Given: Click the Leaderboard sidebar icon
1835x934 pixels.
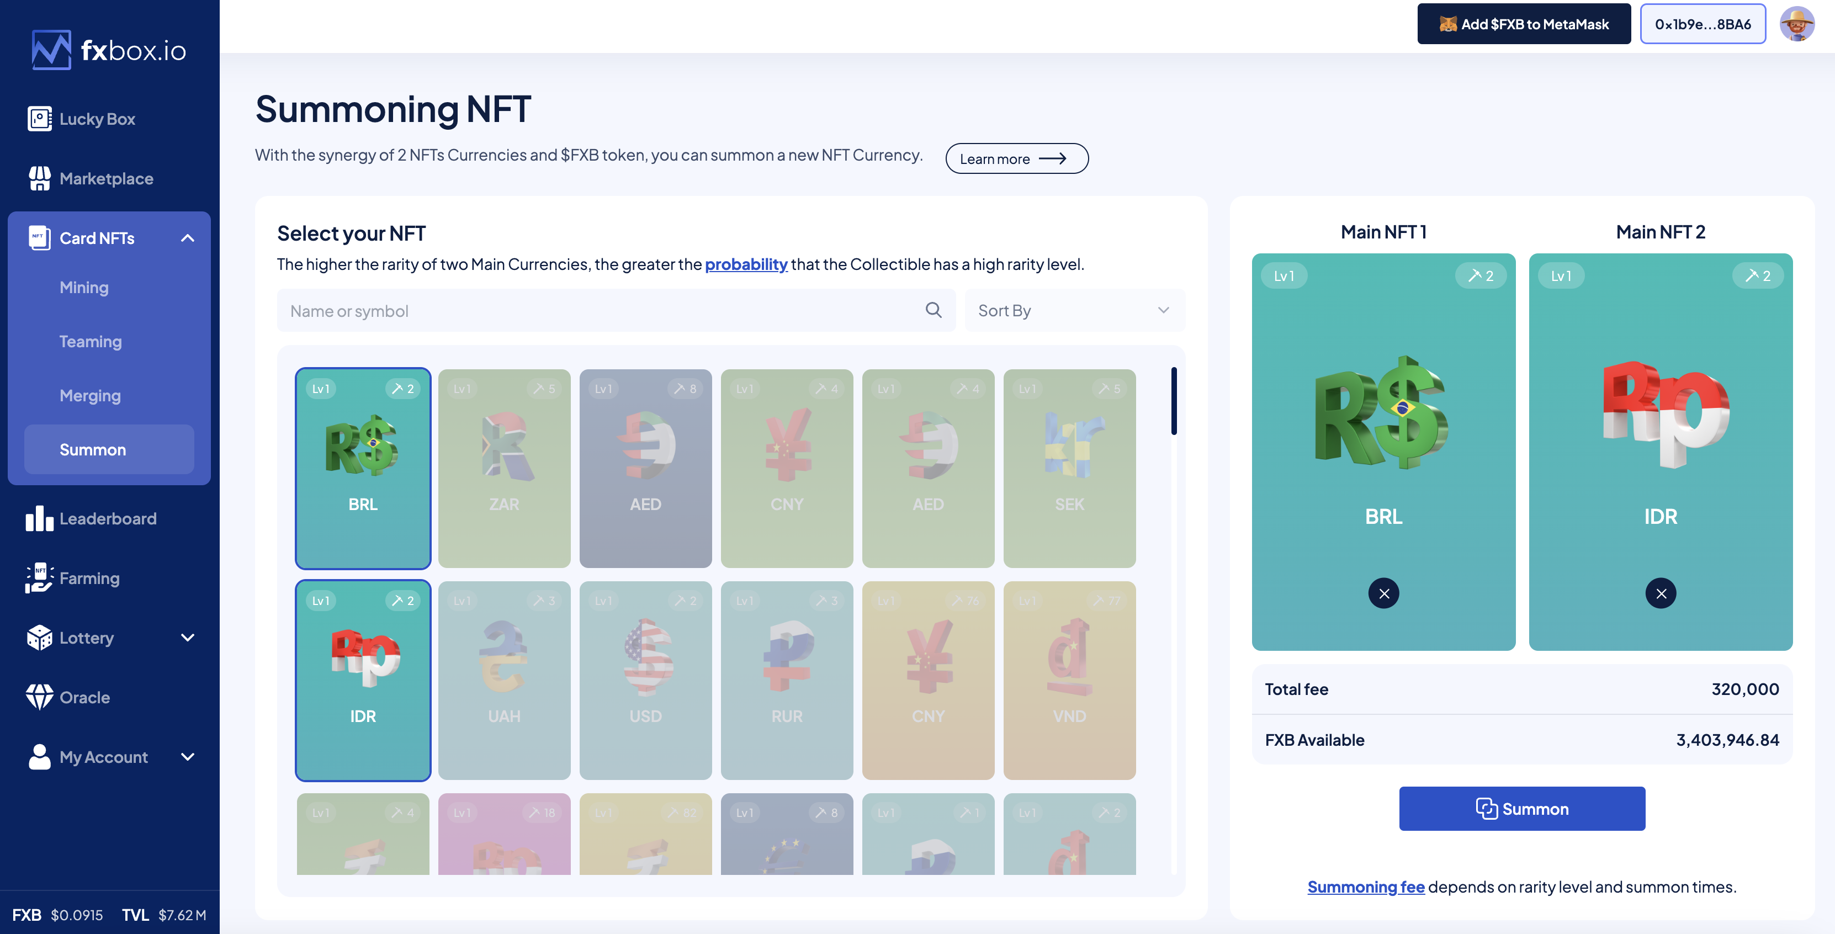Looking at the screenshot, I should pos(38,518).
